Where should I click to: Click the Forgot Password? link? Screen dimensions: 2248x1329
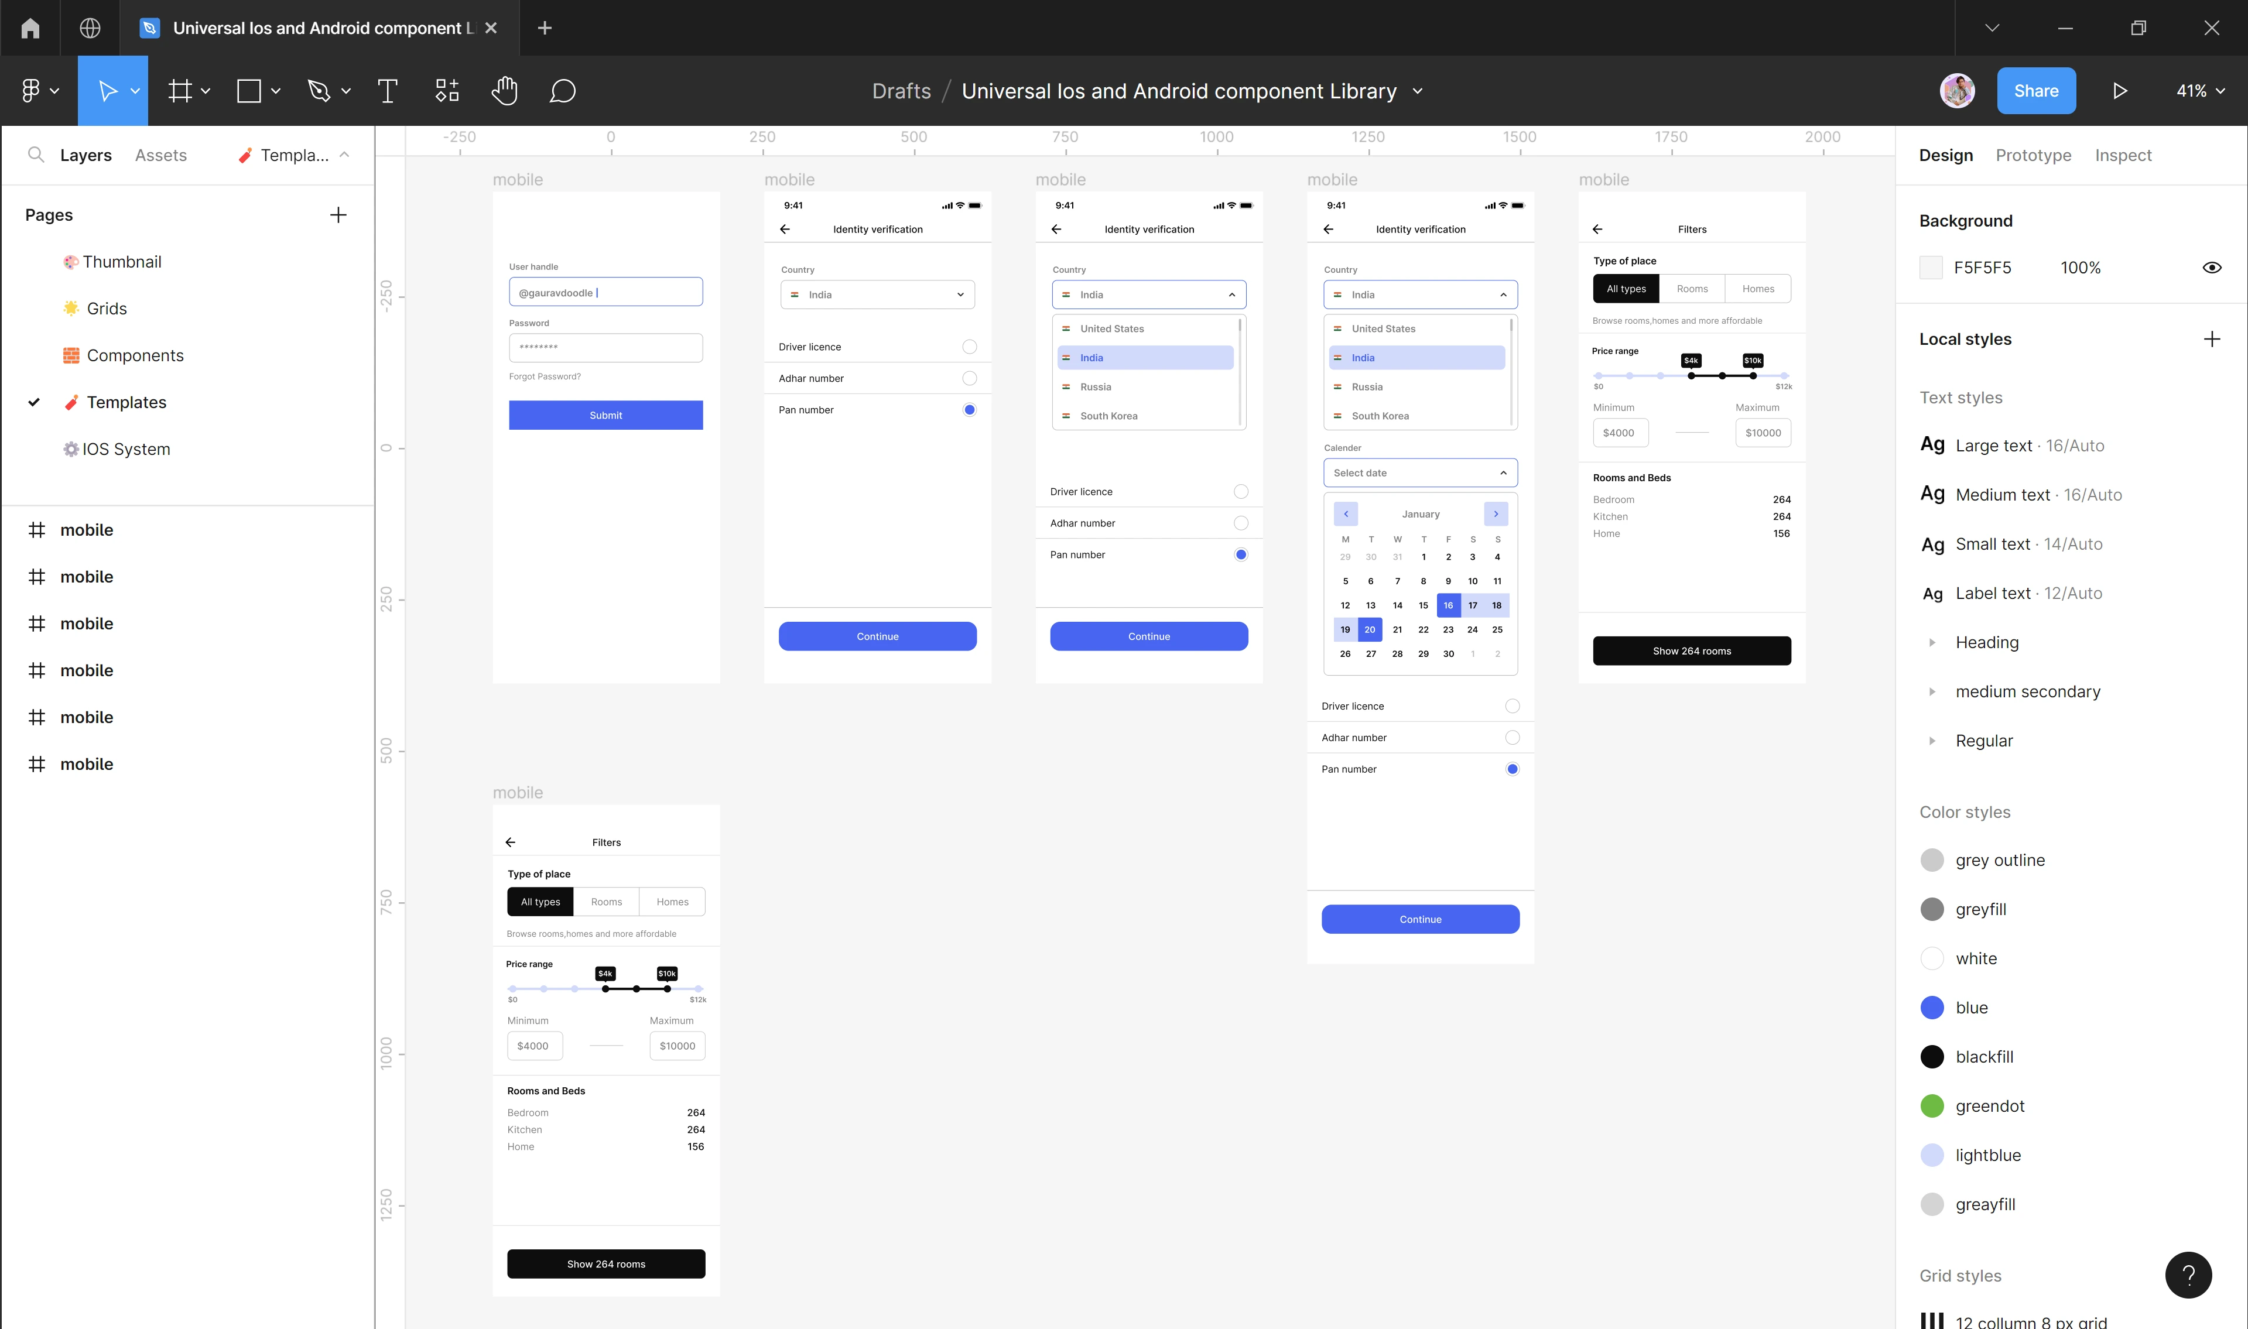coord(545,376)
